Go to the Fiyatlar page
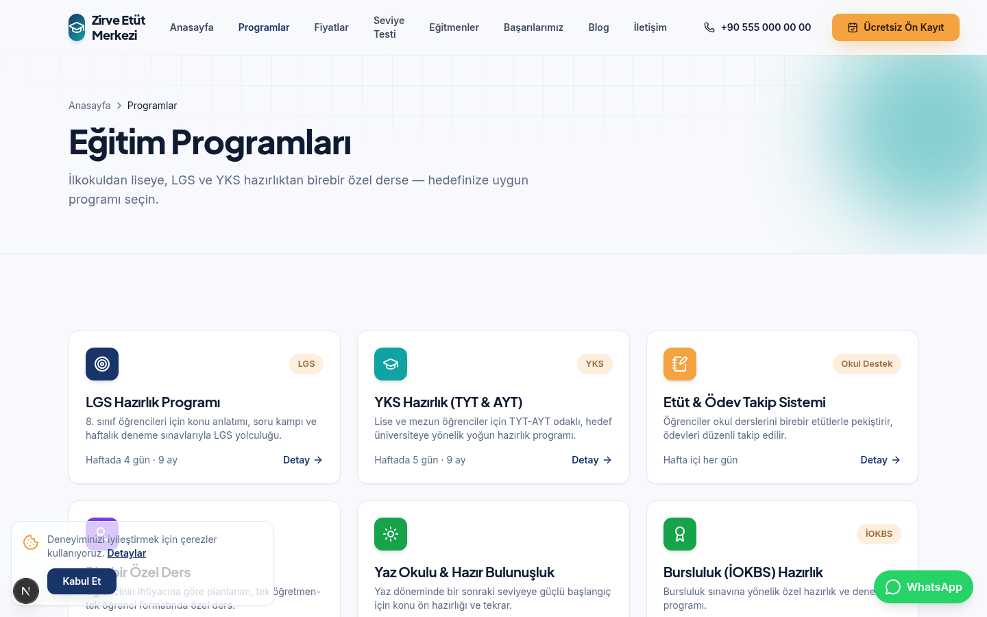987x617 pixels. tap(332, 27)
